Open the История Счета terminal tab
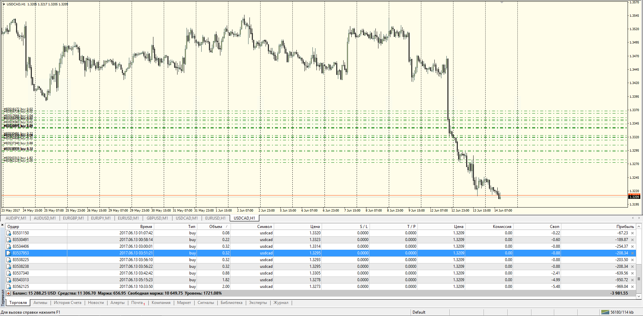The height and width of the screenshot is (316, 643). coord(68,303)
